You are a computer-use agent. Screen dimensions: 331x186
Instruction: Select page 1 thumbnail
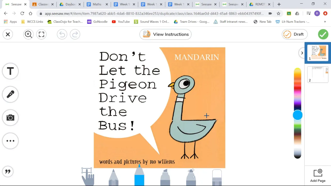(318, 53)
